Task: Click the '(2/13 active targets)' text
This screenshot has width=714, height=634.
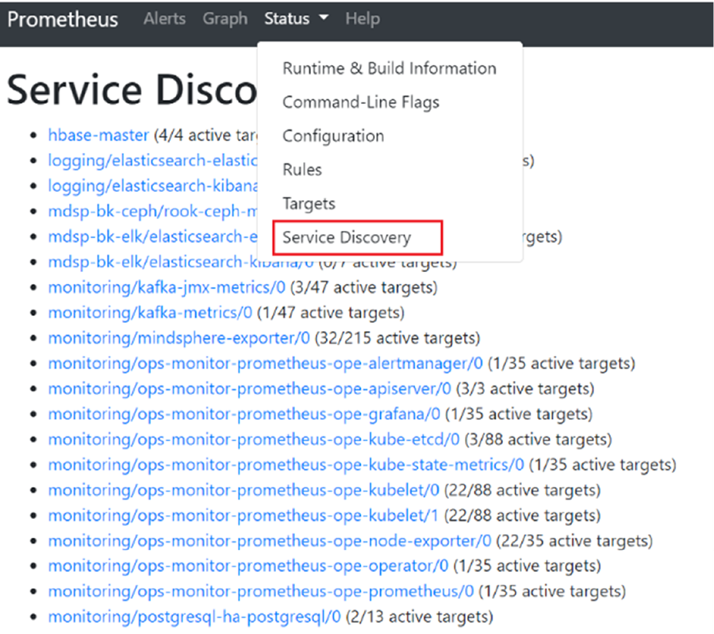Action: 420,617
